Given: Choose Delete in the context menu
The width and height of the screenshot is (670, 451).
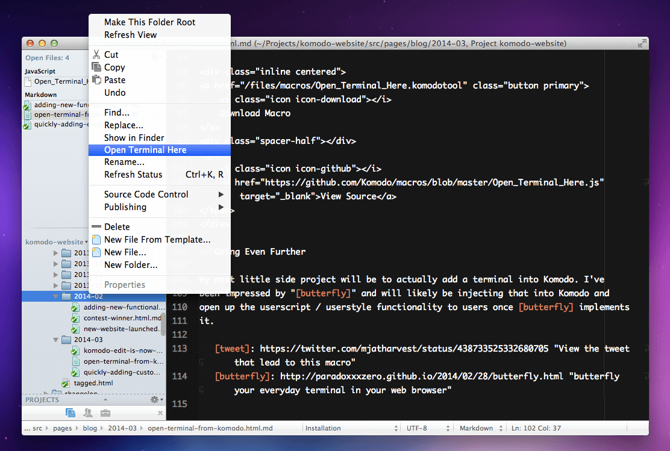Looking at the screenshot, I should point(160,227).
